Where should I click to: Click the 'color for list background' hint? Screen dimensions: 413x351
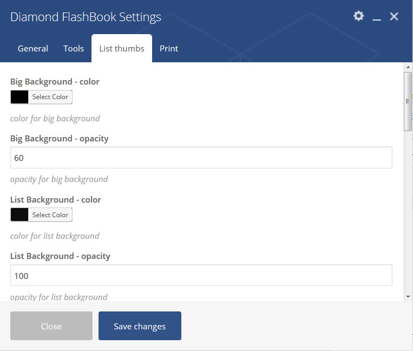click(55, 236)
